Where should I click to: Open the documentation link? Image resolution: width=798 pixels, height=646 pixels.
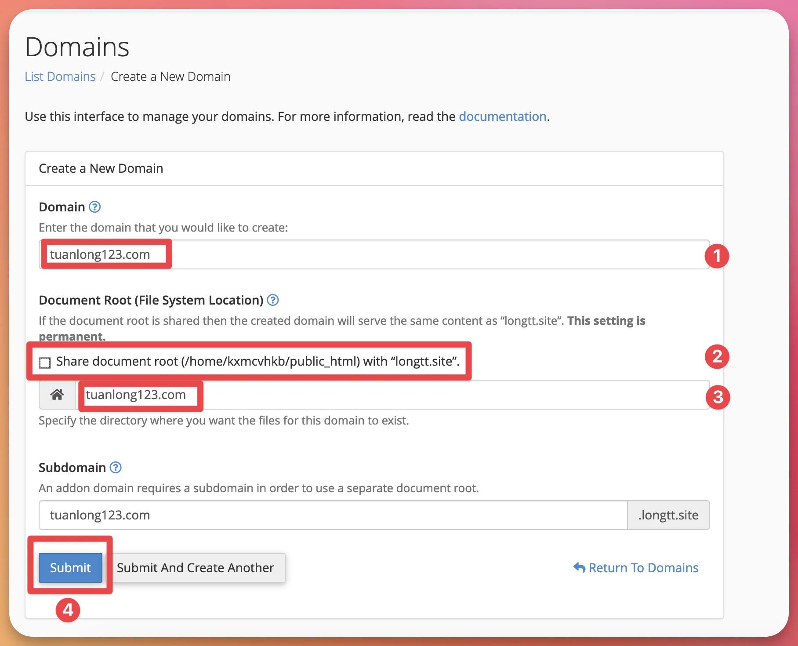tap(502, 116)
